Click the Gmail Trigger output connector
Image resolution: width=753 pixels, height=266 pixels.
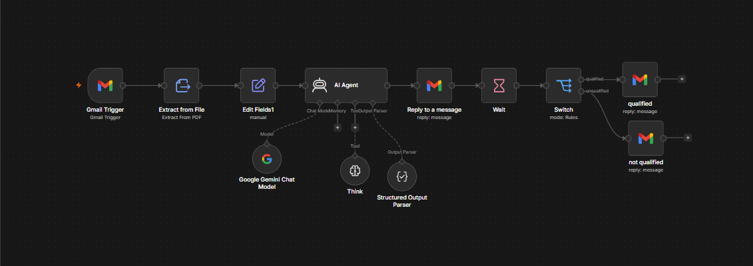[x=123, y=85]
